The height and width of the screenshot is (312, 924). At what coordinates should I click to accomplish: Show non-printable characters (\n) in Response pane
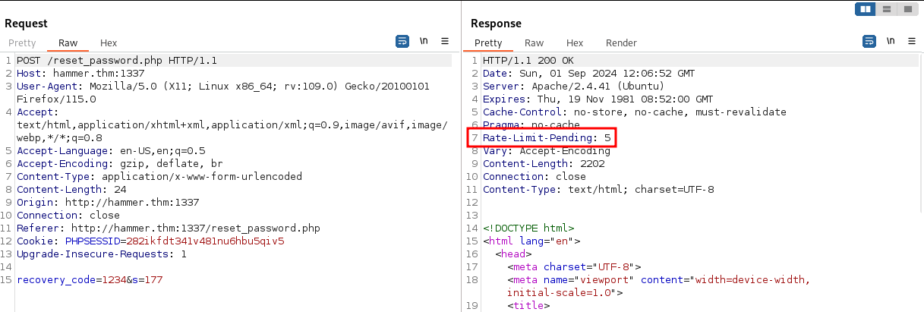click(x=891, y=41)
